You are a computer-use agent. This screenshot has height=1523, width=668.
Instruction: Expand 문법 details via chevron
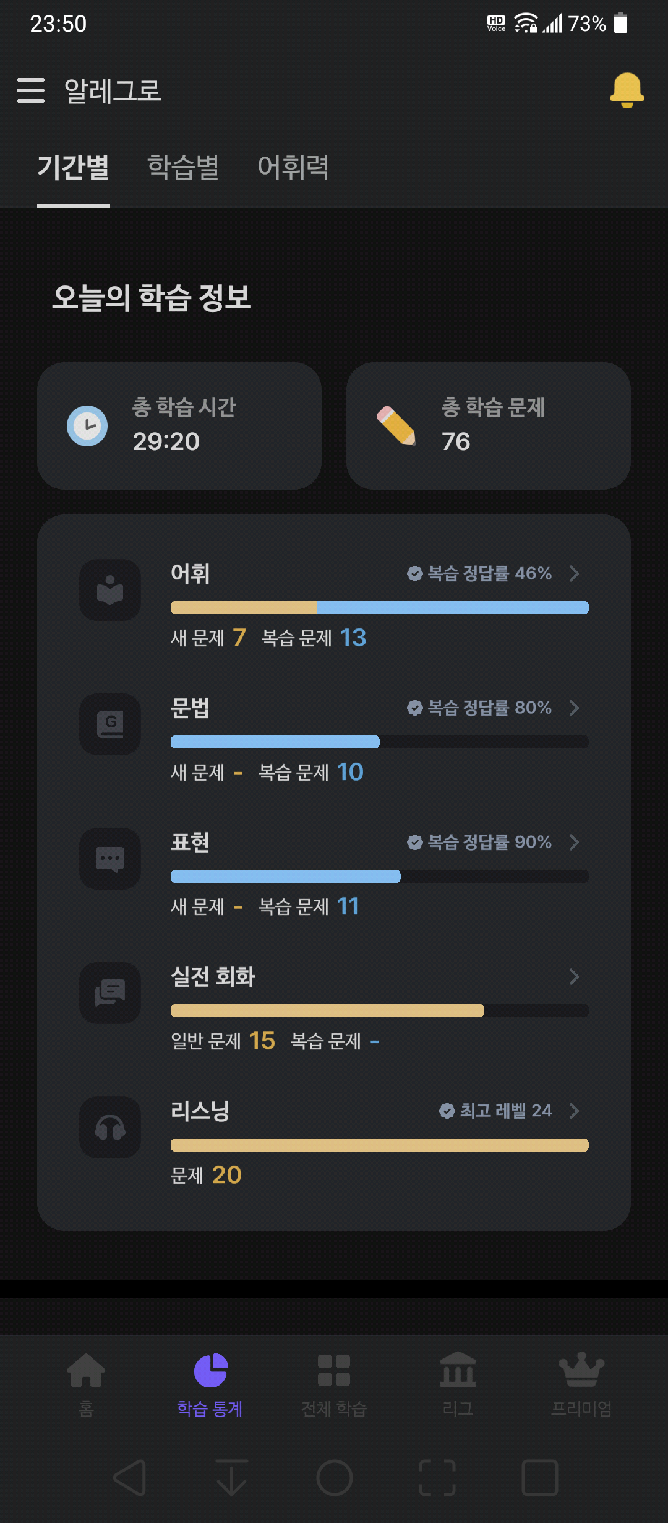point(574,708)
